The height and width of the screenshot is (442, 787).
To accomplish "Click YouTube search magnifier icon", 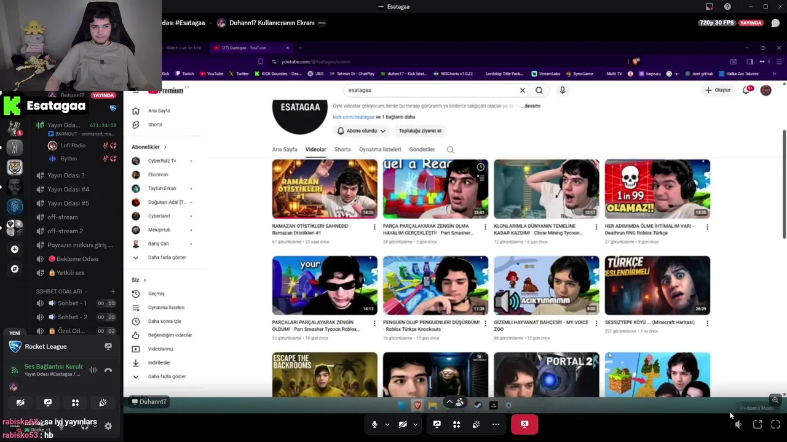I will pos(539,90).
